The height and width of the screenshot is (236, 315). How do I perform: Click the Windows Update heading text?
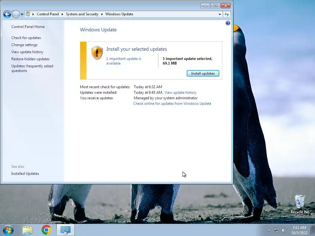[x=98, y=30]
